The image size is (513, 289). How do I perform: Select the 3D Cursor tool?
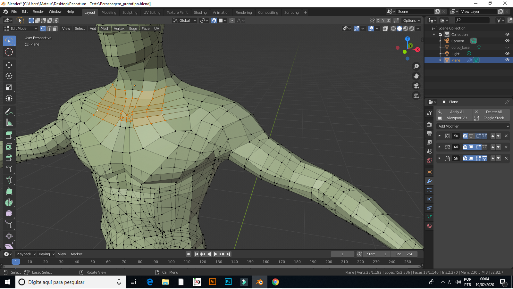pyautogui.click(x=9, y=52)
